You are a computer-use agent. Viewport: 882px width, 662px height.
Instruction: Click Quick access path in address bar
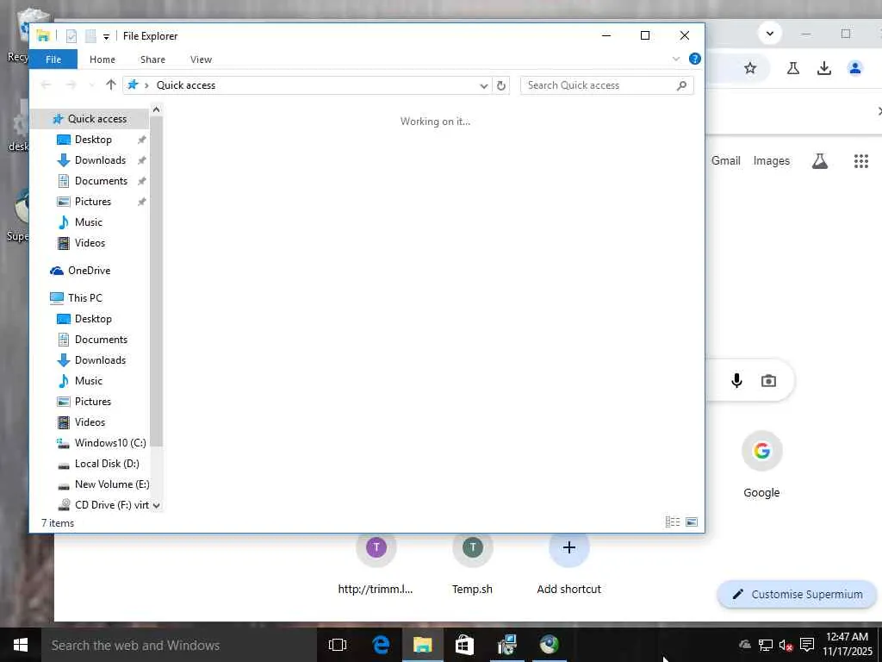(x=186, y=85)
